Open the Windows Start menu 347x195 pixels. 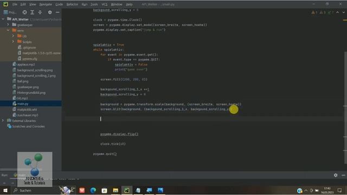click(5, 190)
